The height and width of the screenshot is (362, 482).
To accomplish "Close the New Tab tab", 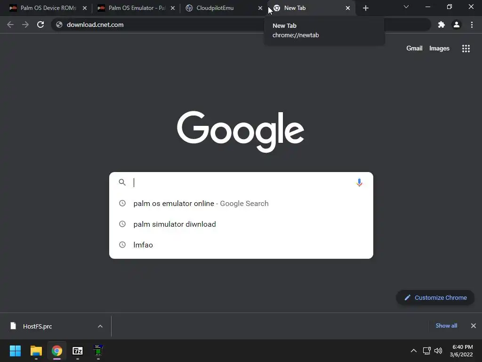I will tap(348, 8).
